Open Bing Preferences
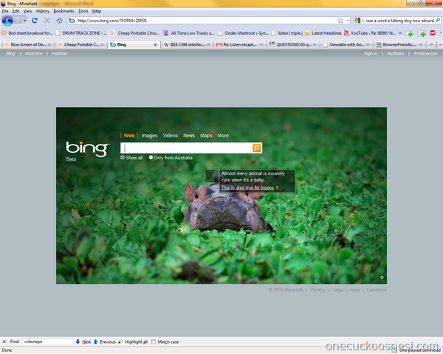443x354 pixels. click(425, 54)
